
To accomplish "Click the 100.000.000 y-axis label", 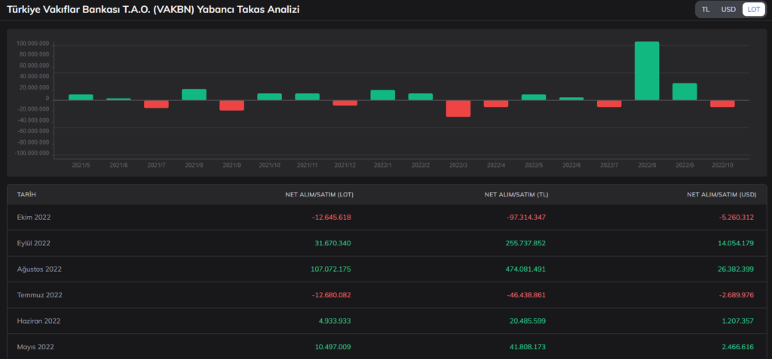I will click(x=33, y=44).
